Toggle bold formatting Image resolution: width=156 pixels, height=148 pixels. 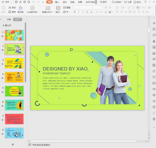(x=74, y=12)
